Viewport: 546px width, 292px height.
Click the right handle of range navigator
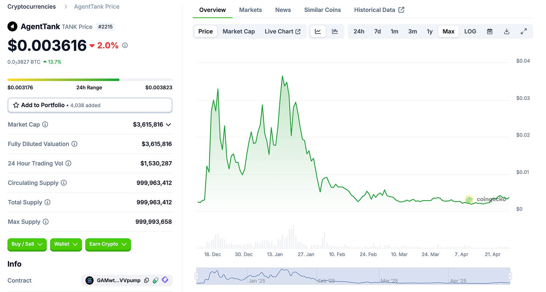click(x=510, y=276)
